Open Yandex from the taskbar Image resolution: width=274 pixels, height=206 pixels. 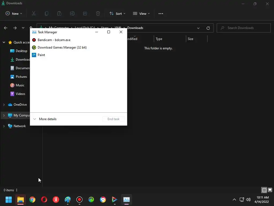click(56, 200)
